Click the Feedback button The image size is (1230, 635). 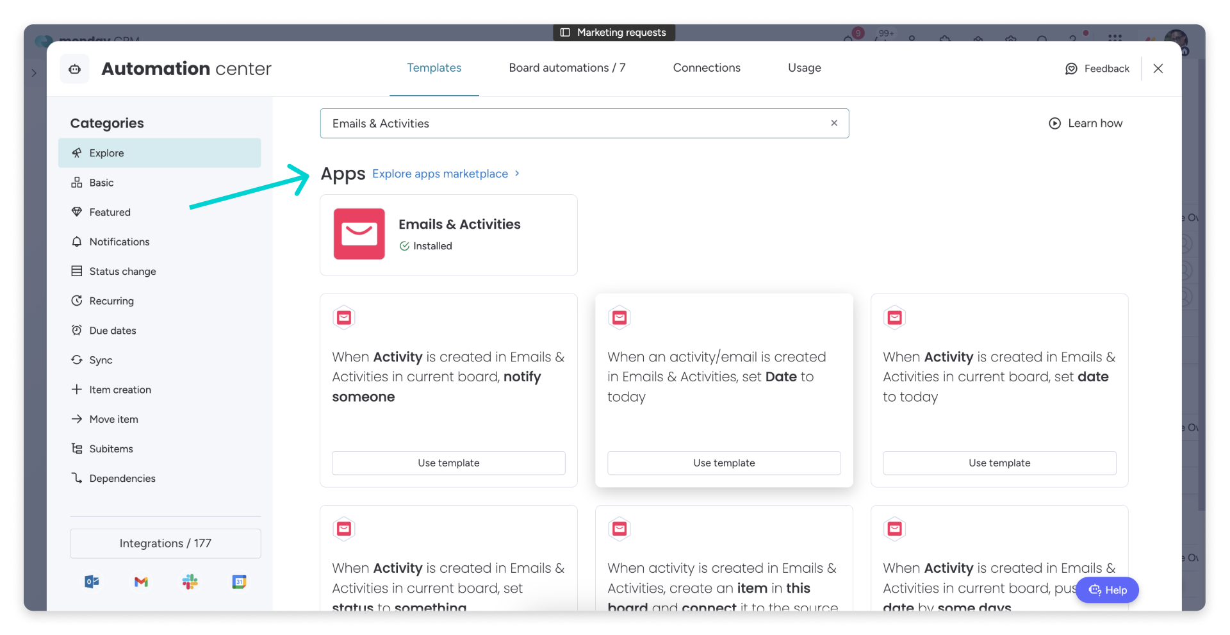tap(1097, 69)
